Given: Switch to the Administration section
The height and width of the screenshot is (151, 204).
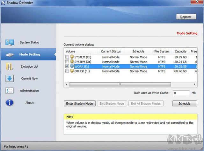Looking at the screenshot, I should [x=29, y=91].
